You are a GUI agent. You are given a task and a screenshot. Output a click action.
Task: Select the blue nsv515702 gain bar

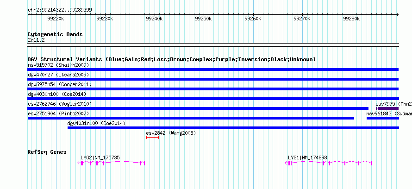point(213,69)
